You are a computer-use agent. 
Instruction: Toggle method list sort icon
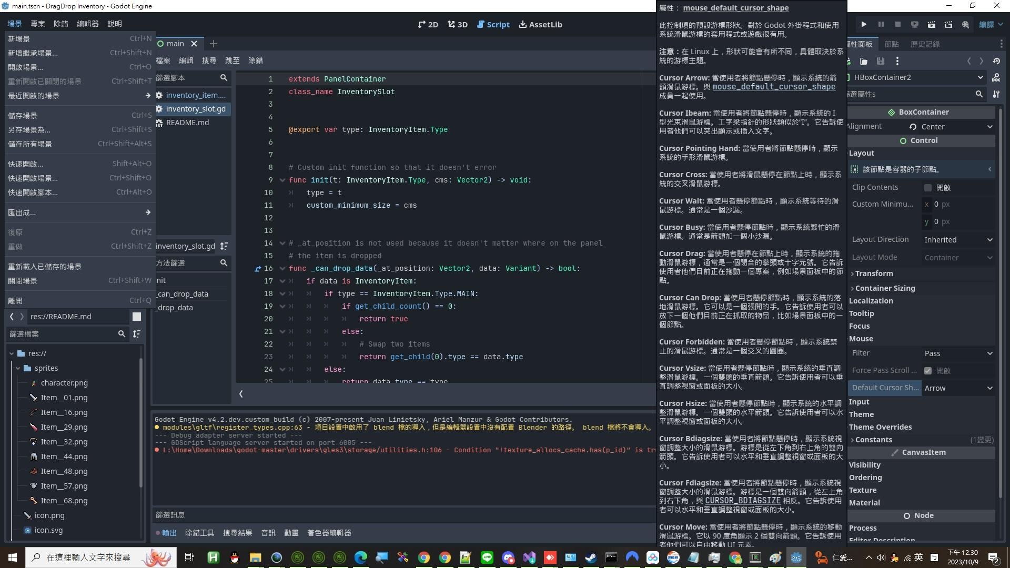[x=224, y=246]
